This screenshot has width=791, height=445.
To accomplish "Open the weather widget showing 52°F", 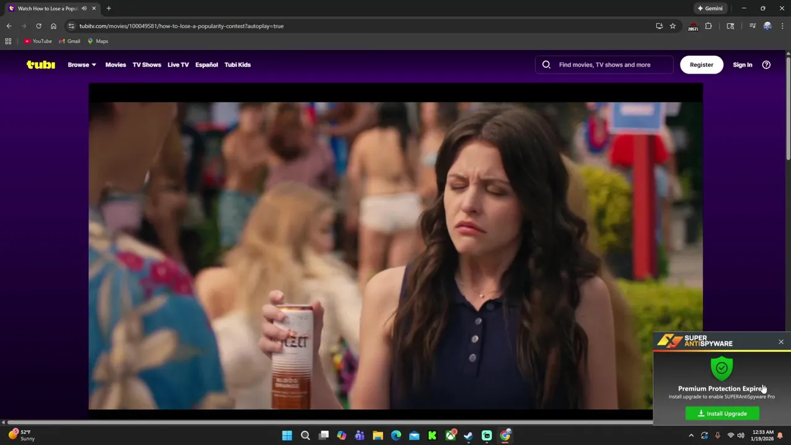I will pos(22,435).
